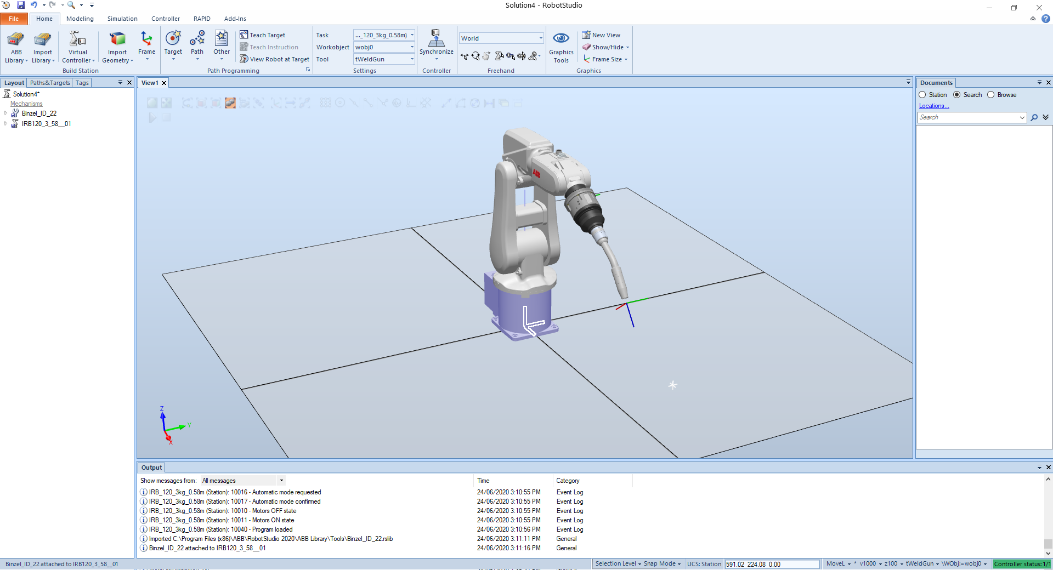The width and height of the screenshot is (1053, 570).
Task: Expand the Binzel_ID_22 tree node
Action: [6, 113]
